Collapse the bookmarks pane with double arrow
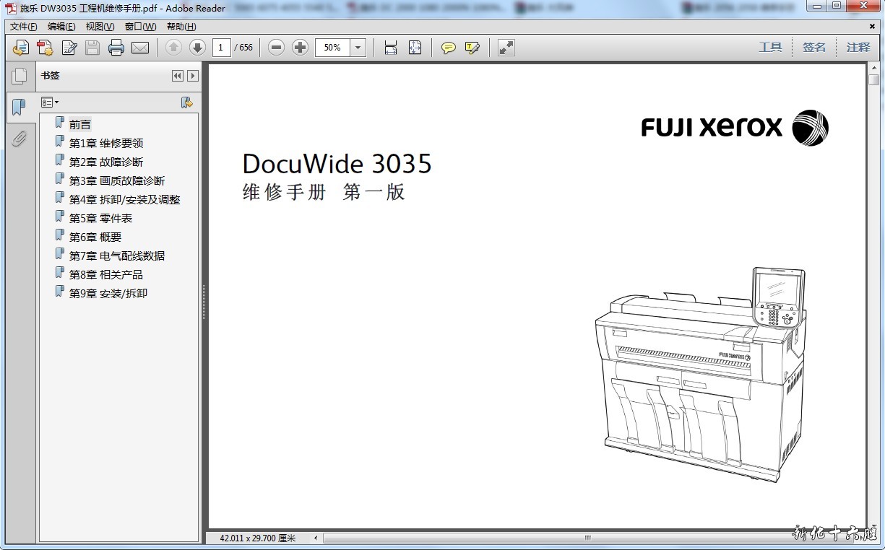Screen dimensions: 885x550 (177, 76)
